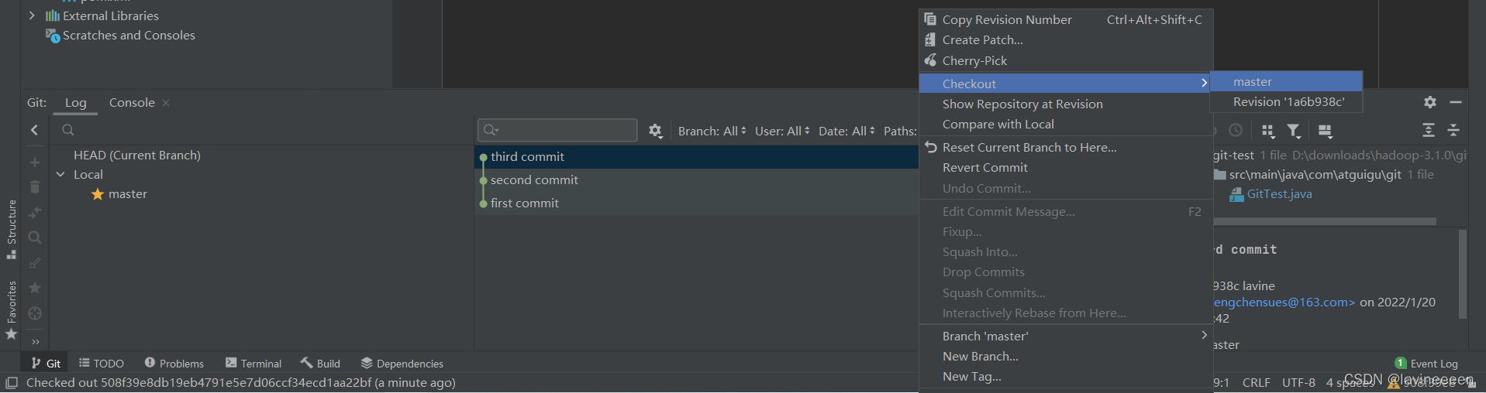
Task: Click the Create Patch icon
Action: (930, 39)
